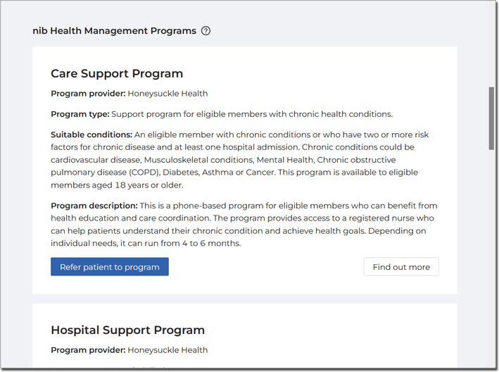Click the nib Health Management Programs title
The height and width of the screenshot is (372, 499).
click(x=114, y=31)
